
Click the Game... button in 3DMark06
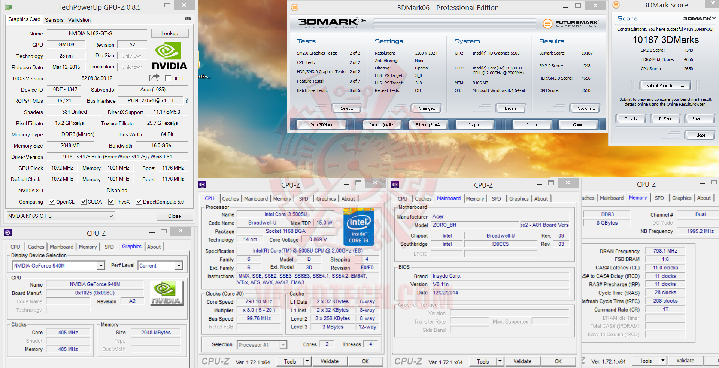(580, 125)
